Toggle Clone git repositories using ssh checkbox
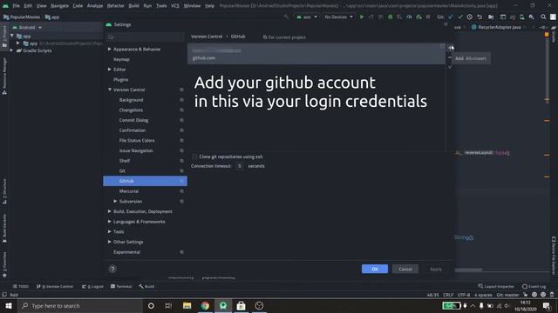The height and width of the screenshot is (313, 558). [x=194, y=156]
